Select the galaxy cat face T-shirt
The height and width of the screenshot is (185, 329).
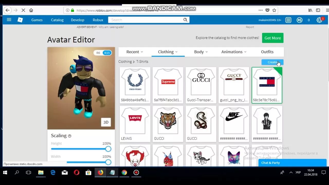tap(234, 155)
